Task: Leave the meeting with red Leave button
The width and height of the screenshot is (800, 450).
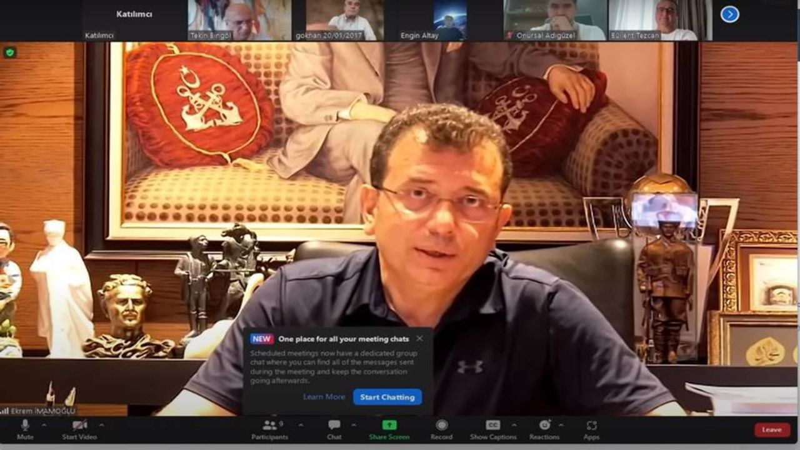Action: tap(772, 429)
